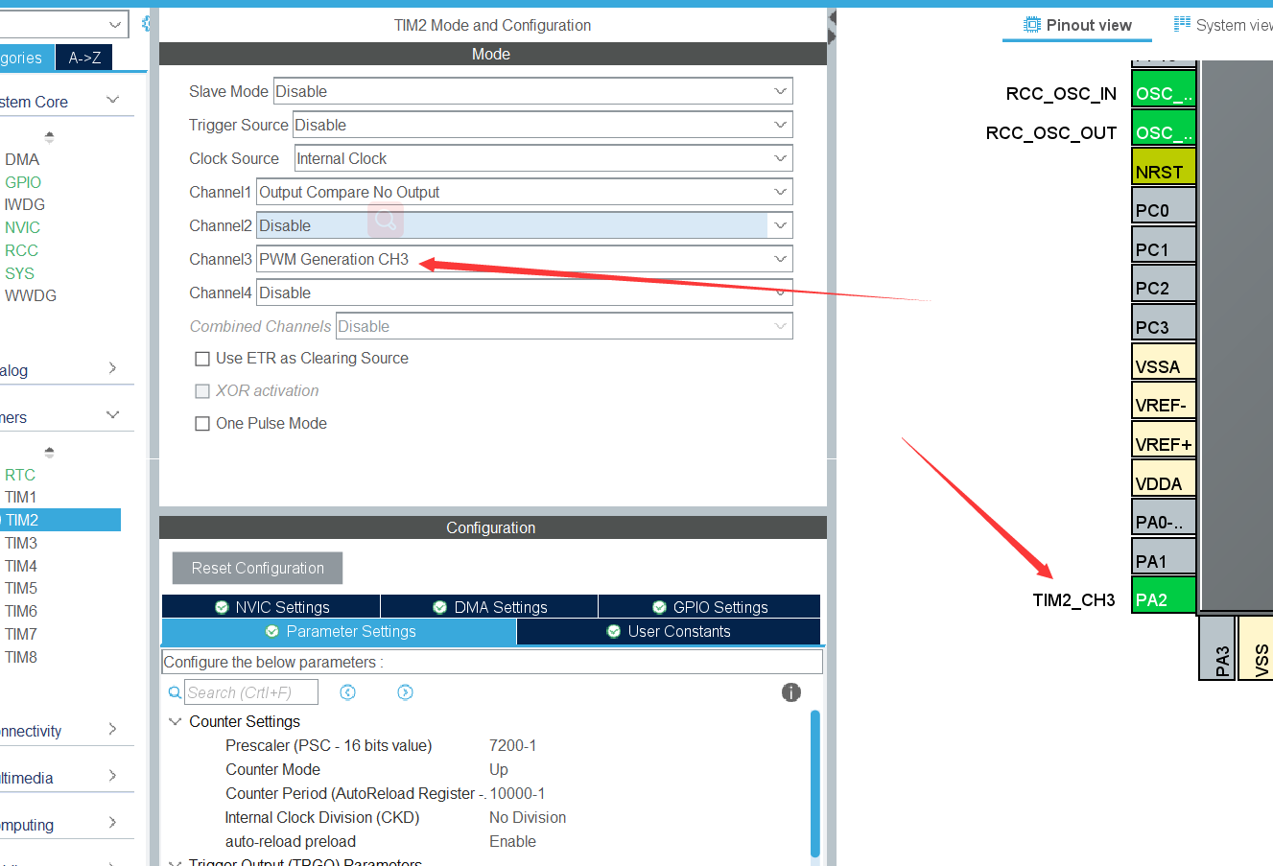Screen dimensions: 1273x866
Task: Expand the Multimedia category
Action: click(112, 776)
